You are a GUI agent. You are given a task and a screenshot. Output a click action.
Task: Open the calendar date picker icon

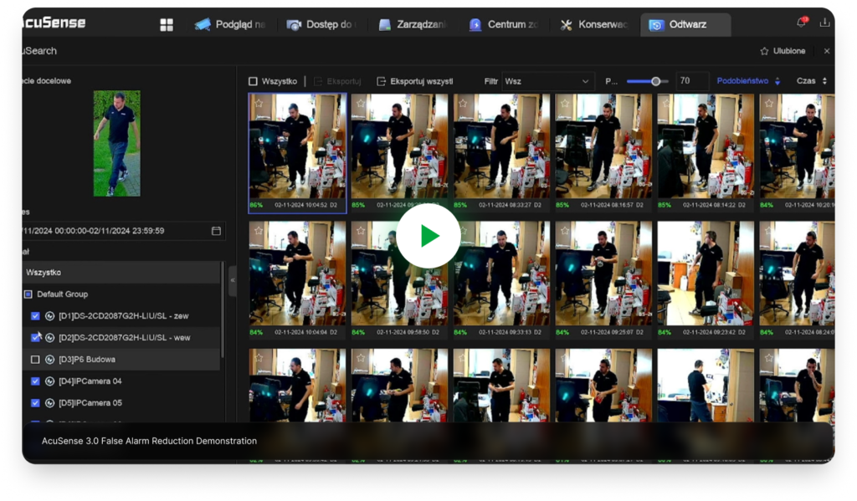(x=216, y=230)
